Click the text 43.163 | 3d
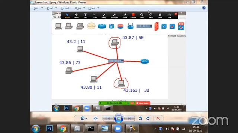 136,90
